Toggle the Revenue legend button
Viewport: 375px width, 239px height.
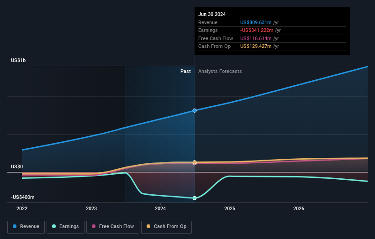[x=26, y=227]
